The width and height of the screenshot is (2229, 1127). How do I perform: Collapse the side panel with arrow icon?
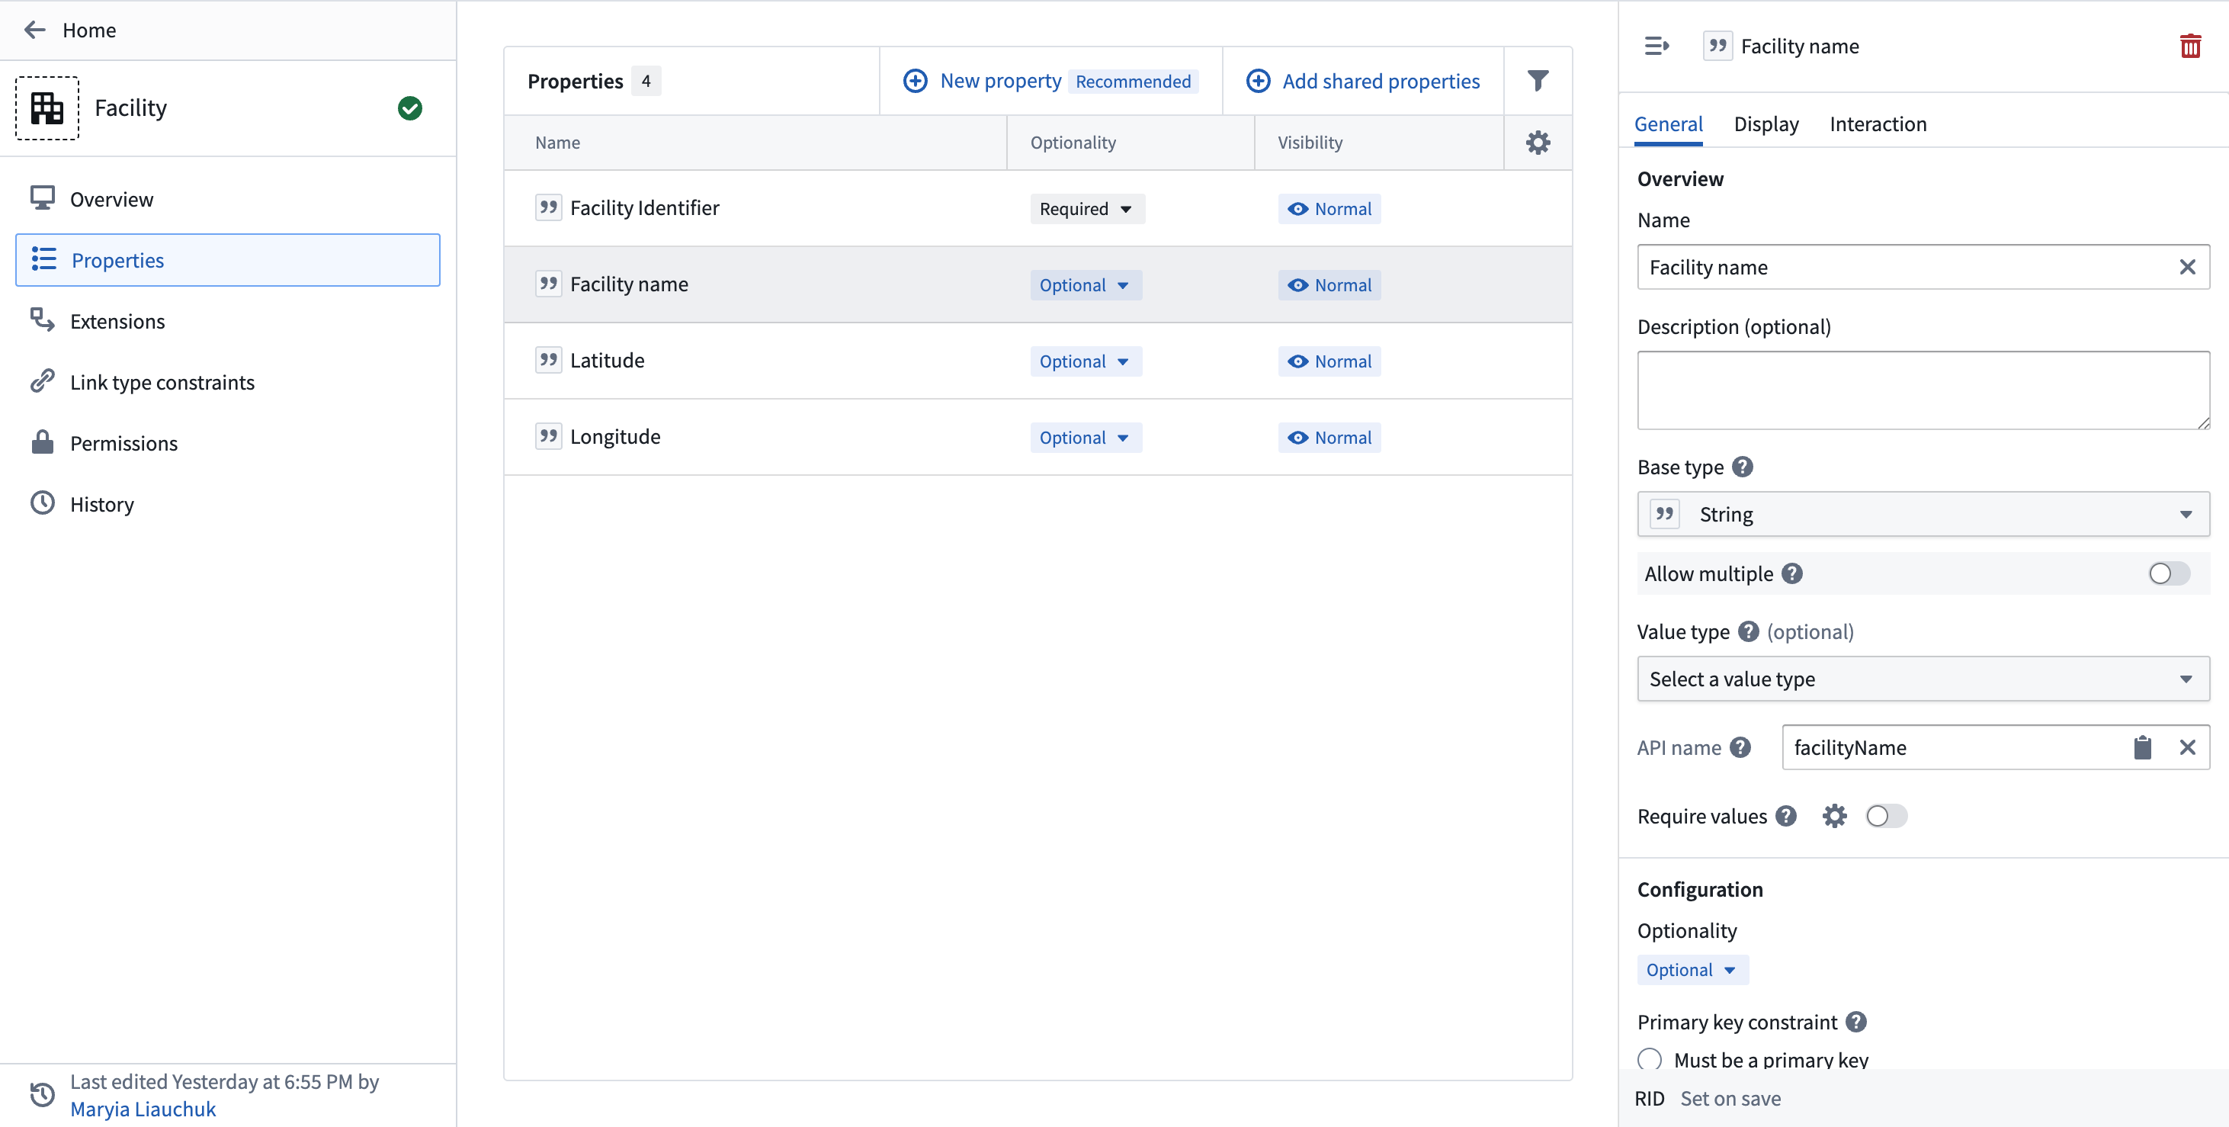(x=1657, y=46)
